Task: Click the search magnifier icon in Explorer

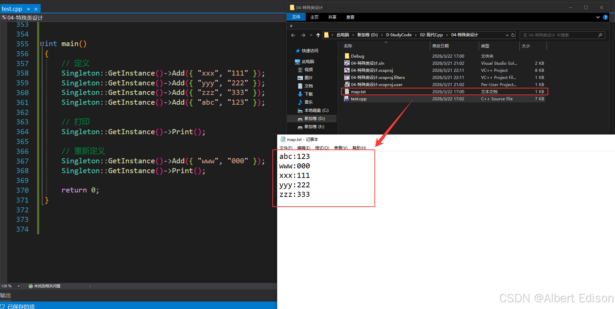Action: 600,35
